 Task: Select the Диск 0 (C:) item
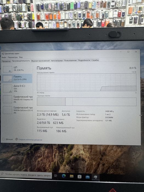pyautogui.click(x=17, y=88)
